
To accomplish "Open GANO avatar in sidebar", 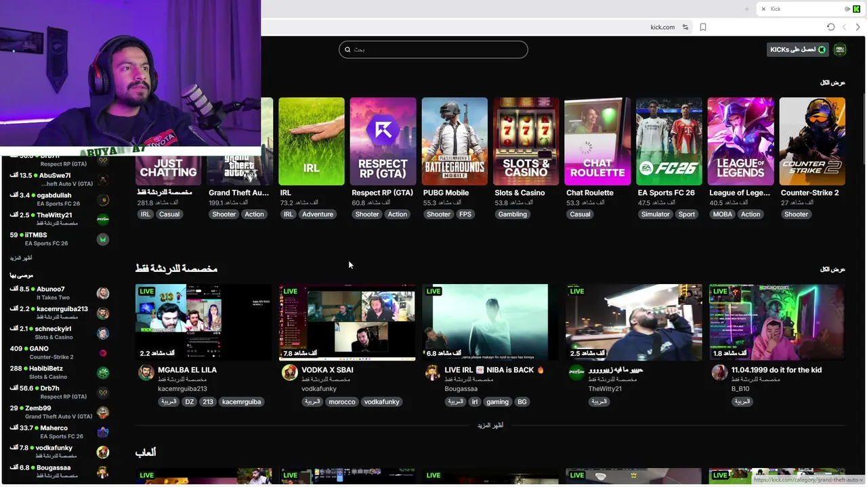I will (103, 352).
